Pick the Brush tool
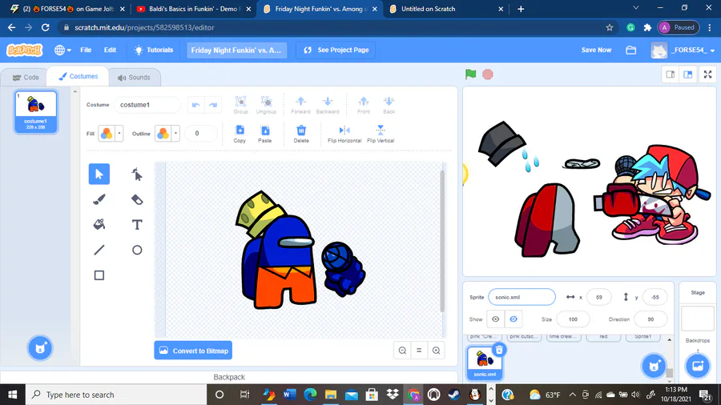Viewport: 721px width, 405px height. point(99,199)
